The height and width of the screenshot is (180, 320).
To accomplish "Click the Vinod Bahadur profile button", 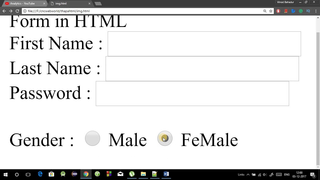I will [285, 2].
